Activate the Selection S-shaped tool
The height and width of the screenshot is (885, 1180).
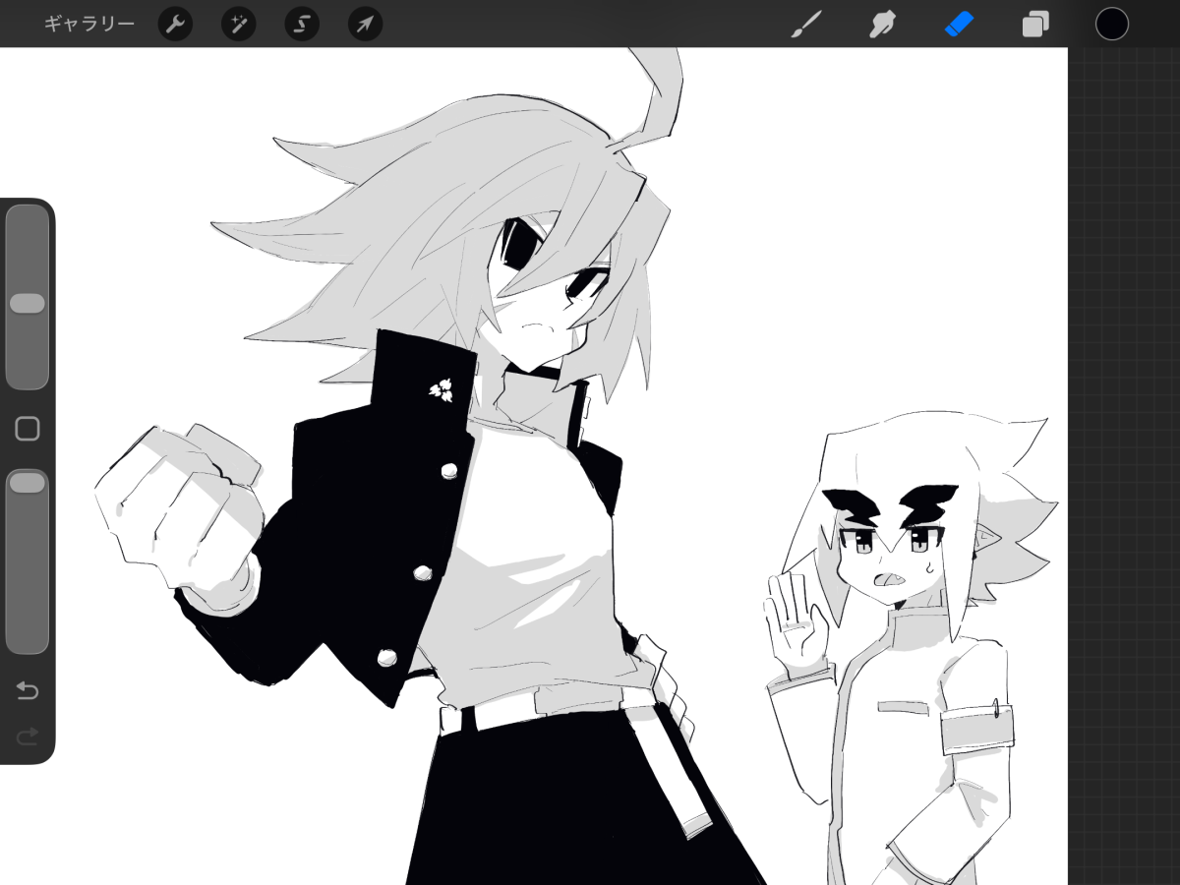click(x=302, y=24)
